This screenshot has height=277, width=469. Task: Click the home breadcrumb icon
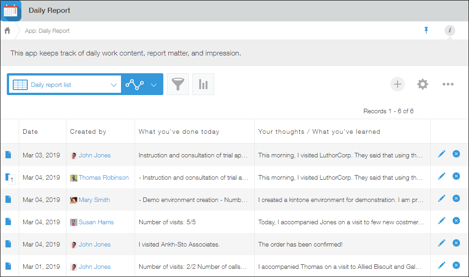coord(7,30)
